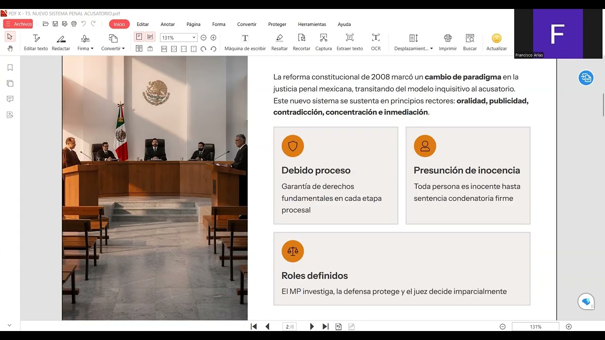Redo with the right curved arrow

click(x=93, y=24)
